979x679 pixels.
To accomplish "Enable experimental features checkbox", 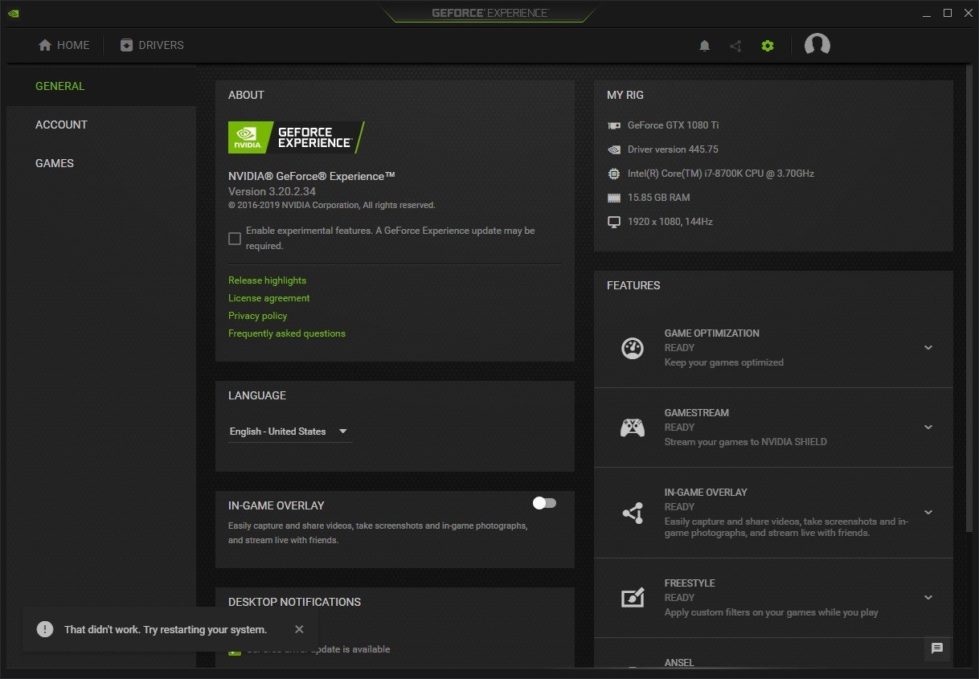I will (235, 239).
